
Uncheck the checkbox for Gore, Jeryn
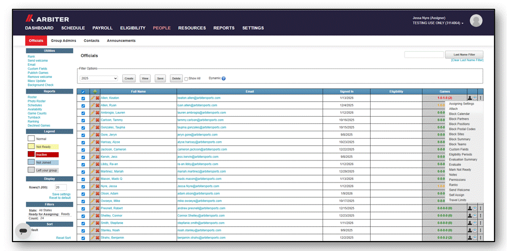(83, 135)
